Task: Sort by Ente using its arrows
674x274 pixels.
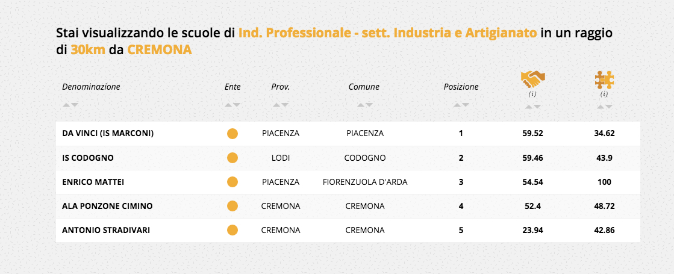Action: tap(232, 105)
